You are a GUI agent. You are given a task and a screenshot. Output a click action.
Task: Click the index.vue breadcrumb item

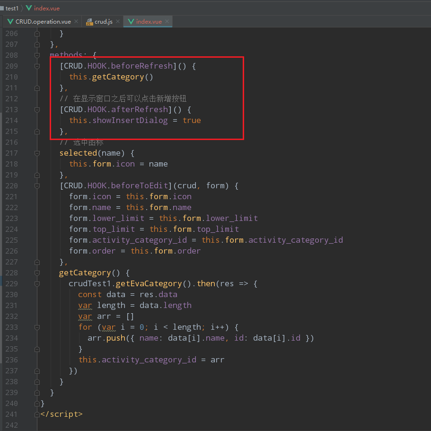click(x=46, y=8)
